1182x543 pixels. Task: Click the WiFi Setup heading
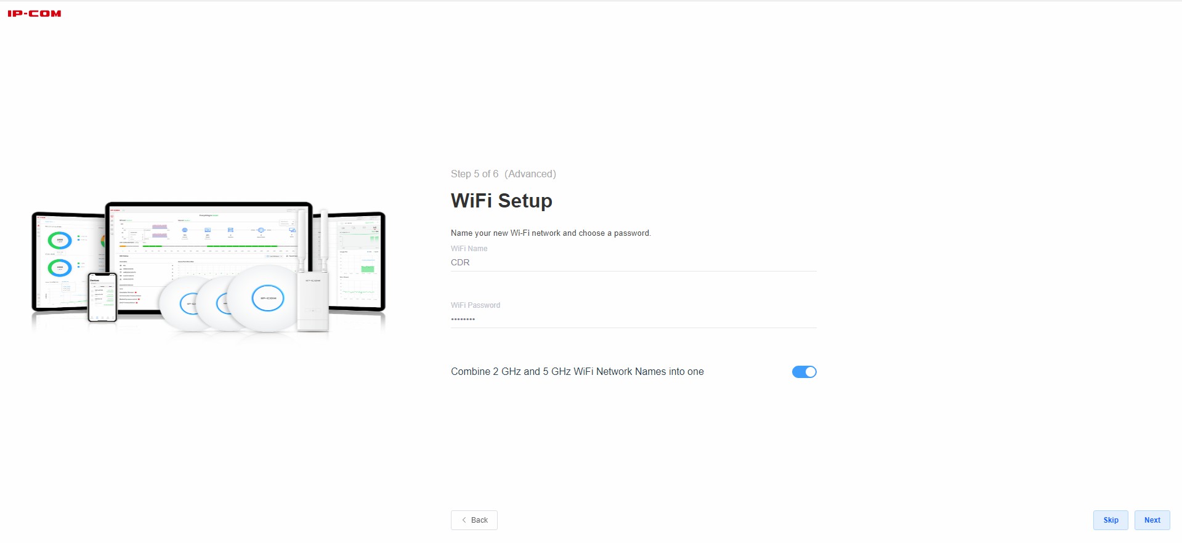pyautogui.click(x=501, y=201)
